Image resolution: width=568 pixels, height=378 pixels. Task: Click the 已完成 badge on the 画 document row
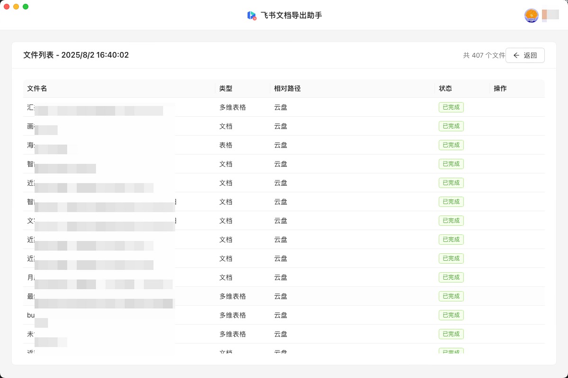pos(451,126)
